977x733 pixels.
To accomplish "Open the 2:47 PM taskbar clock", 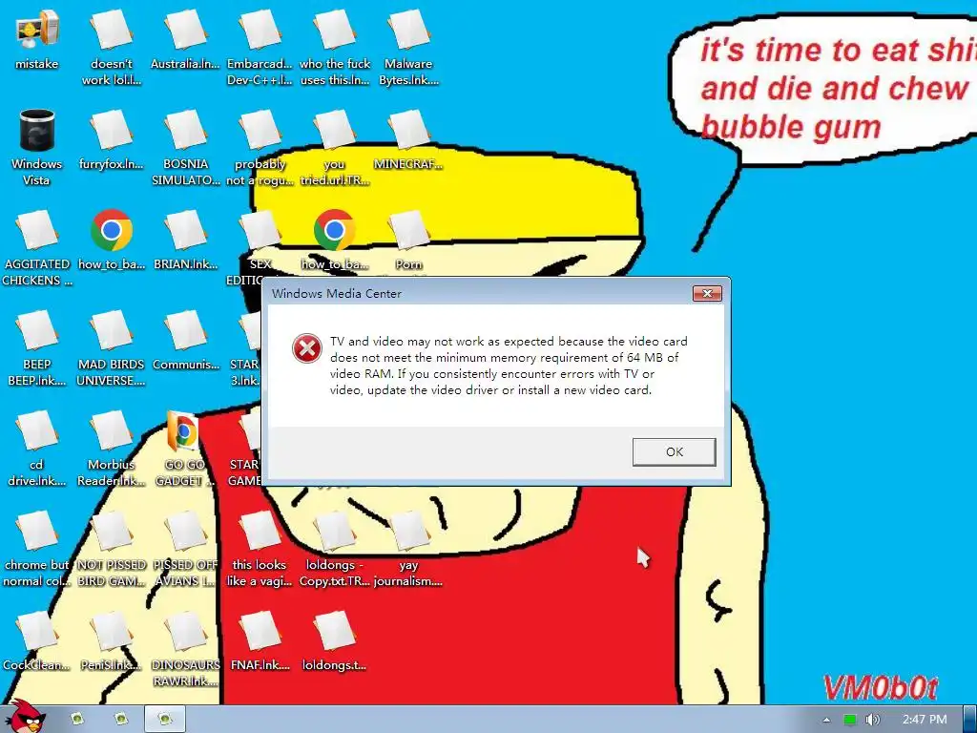I will pyautogui.click(x=925, y=720).
